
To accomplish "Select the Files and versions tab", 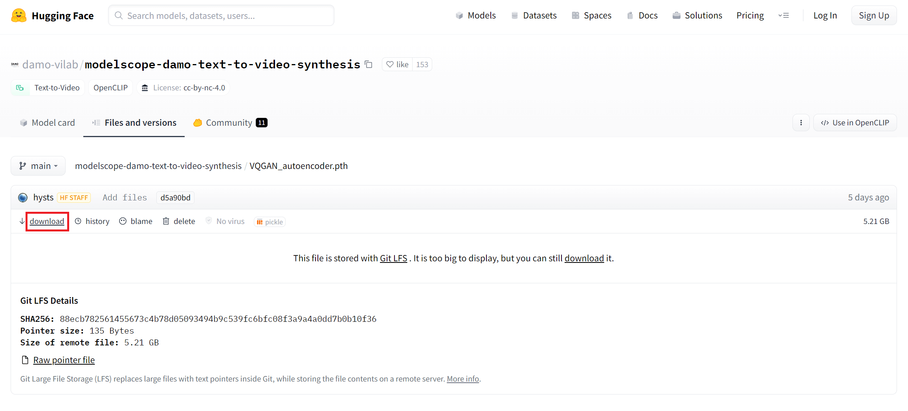I will (134, 123).
